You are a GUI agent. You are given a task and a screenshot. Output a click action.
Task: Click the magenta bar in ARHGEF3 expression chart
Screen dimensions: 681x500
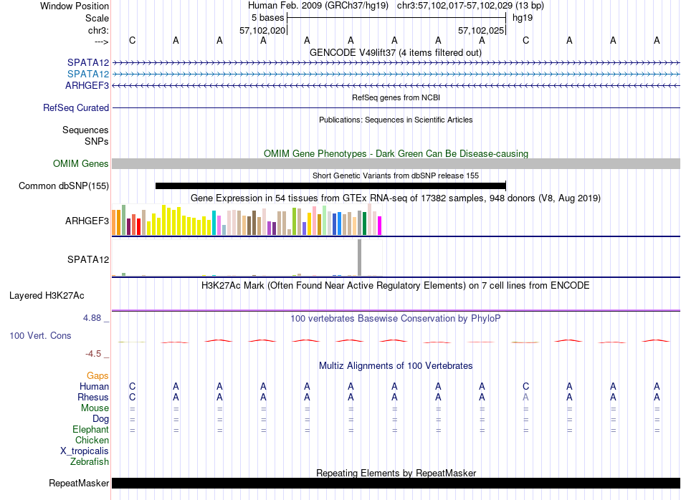click(x=380, y=226)
